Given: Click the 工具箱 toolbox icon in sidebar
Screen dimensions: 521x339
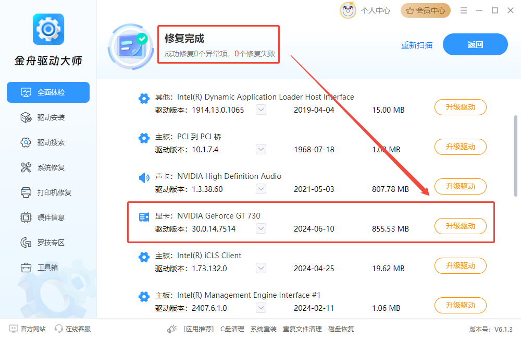Looking at the screenshot, I should (26, 268).
